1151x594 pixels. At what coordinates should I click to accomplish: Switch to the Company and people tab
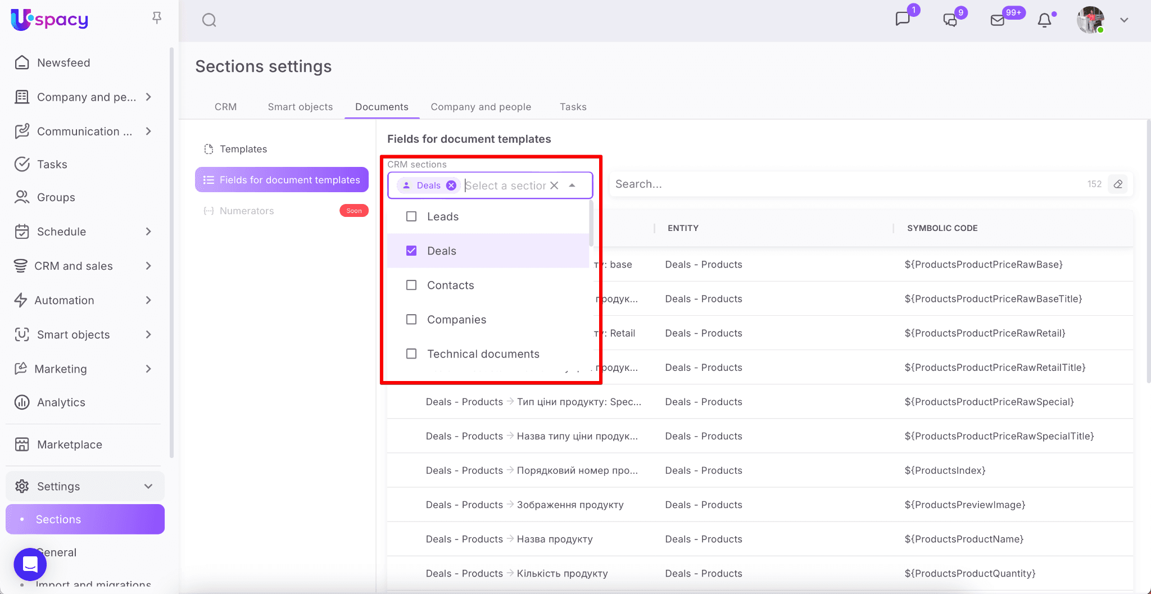[481, 107]
